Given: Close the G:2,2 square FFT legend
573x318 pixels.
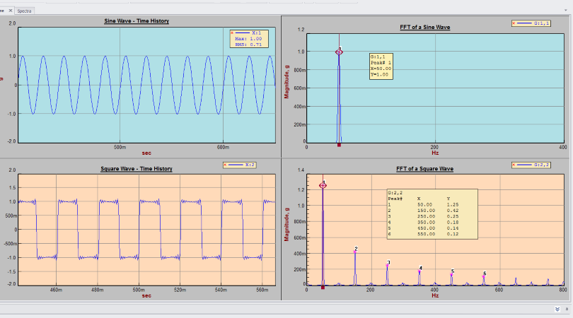Looking at the screenshot, I should [514, 165].
